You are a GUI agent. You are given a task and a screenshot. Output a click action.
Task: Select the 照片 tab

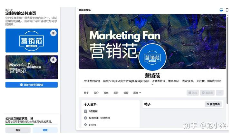116,93
